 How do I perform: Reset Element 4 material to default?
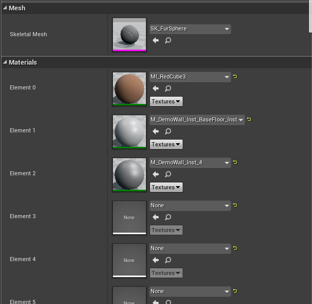coord(235,248)
